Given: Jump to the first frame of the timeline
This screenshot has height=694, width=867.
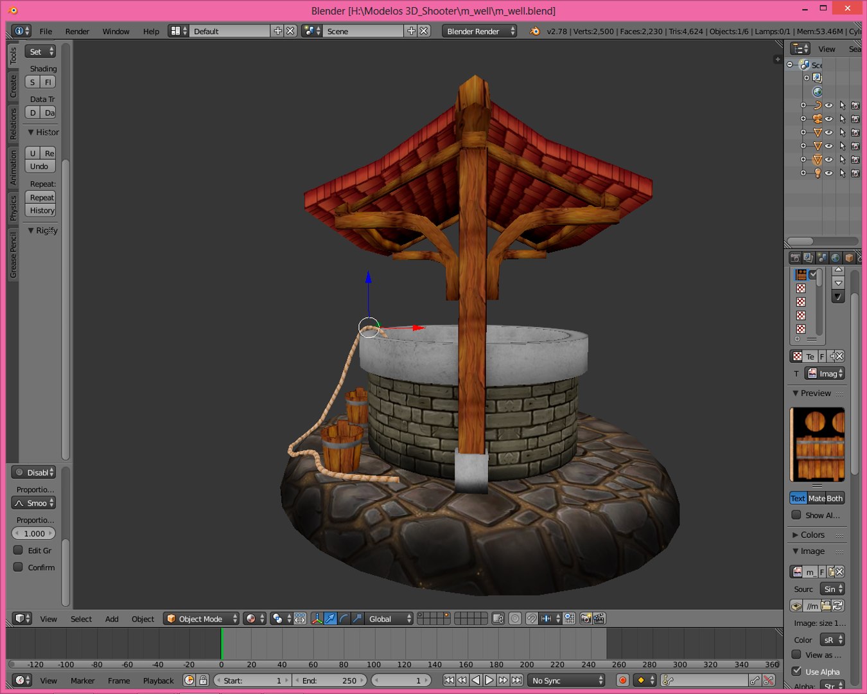Looking at the screenshot, I should tap(449, 681).
